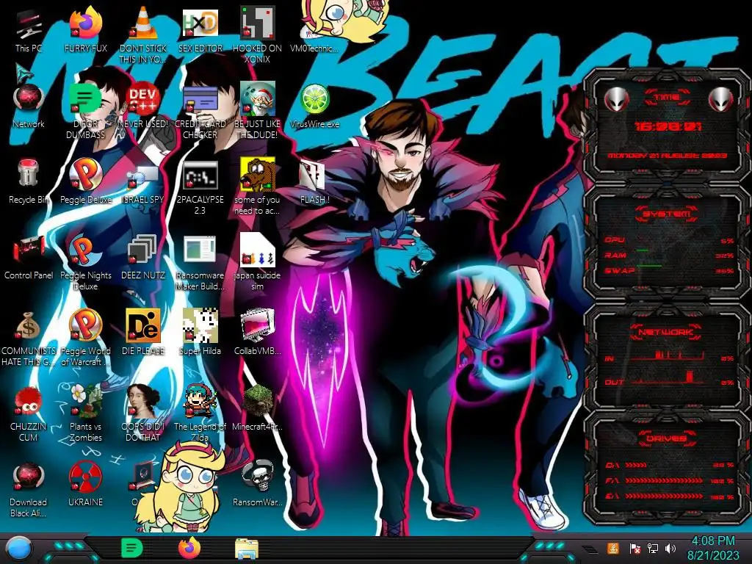Click the DRIVES widget header

[x=667, y=438]
